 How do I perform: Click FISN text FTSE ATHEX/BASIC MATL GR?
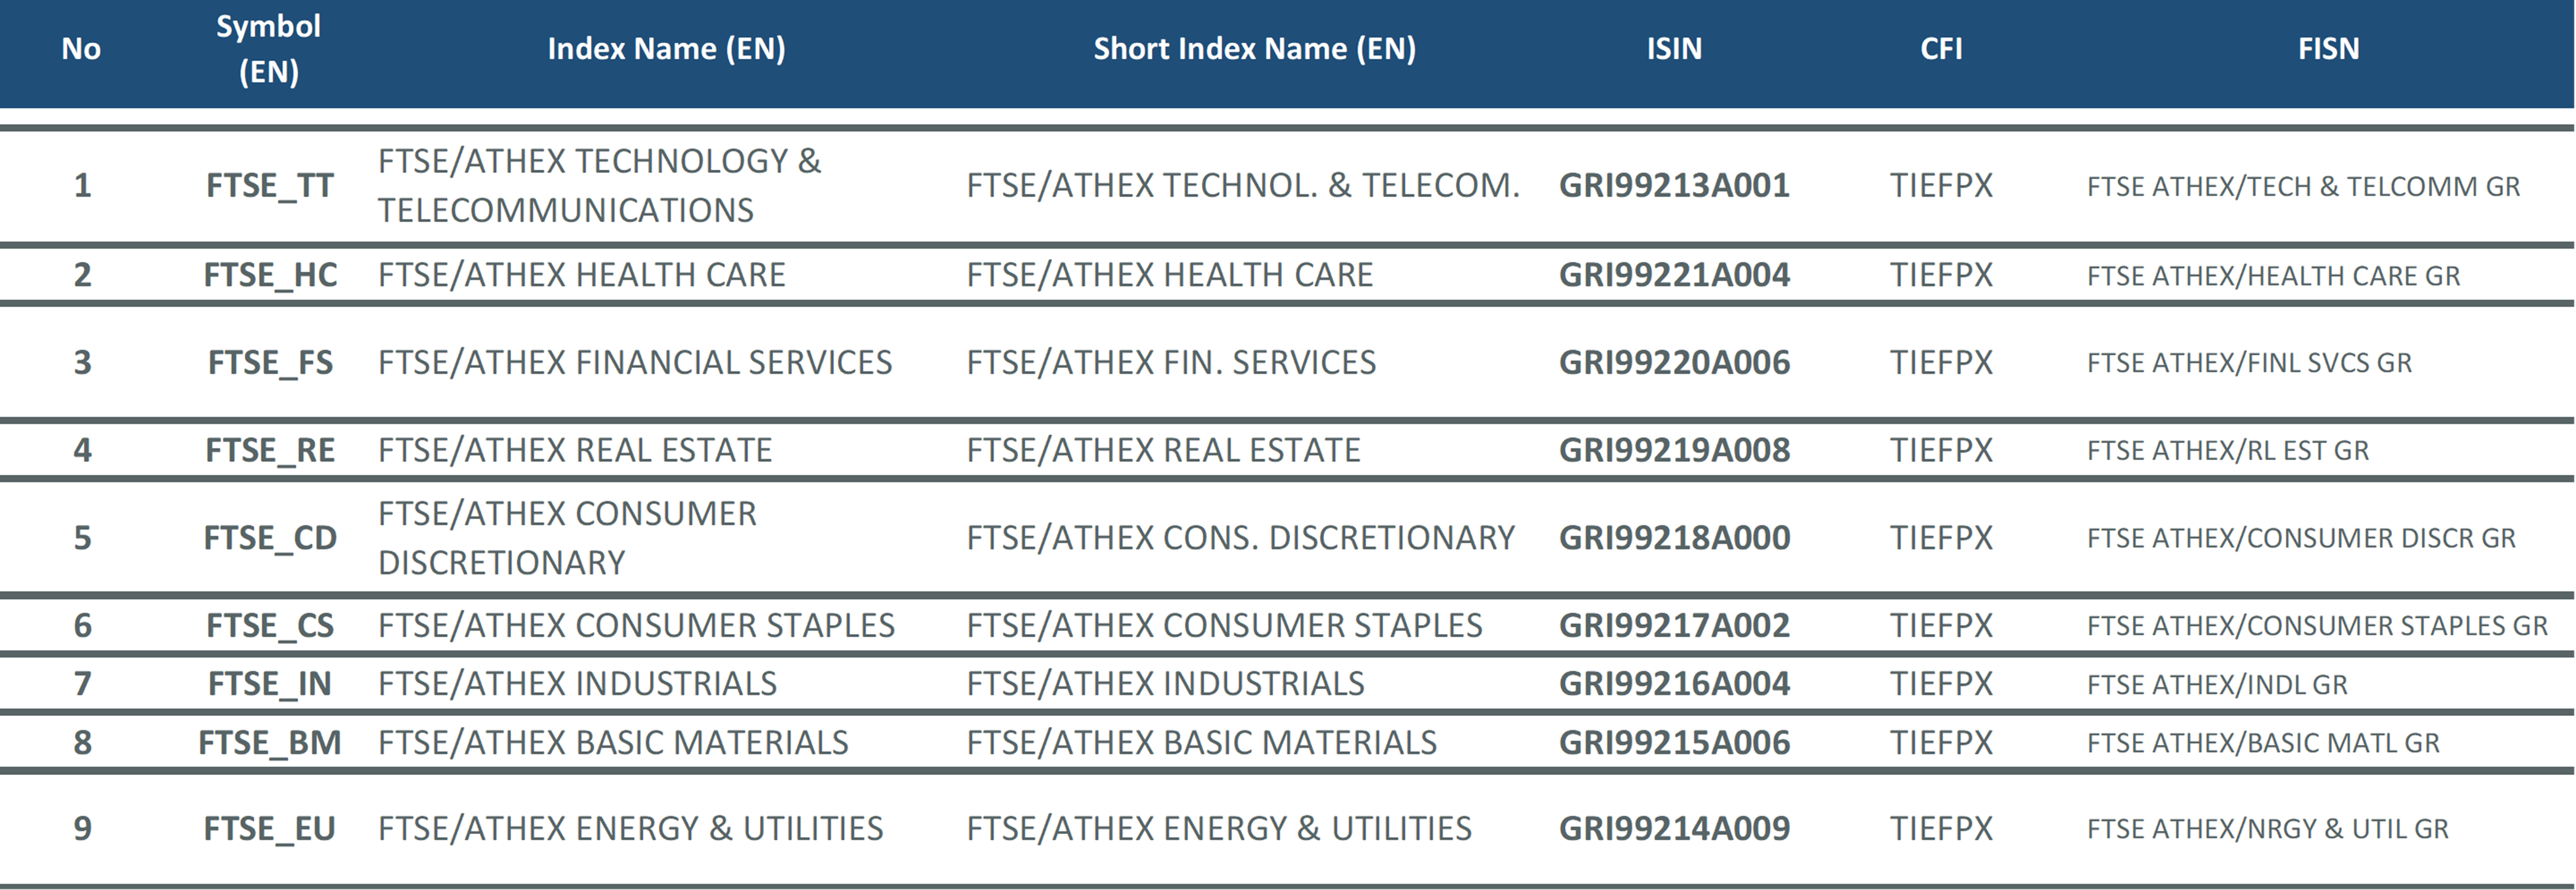point(2263,743)
